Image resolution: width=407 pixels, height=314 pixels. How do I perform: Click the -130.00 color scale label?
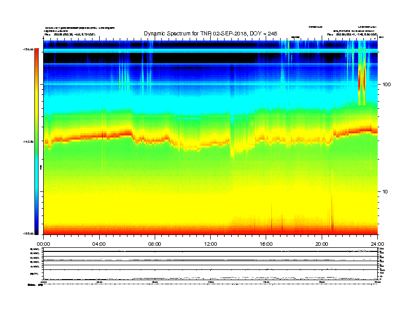click(x=29, y=49)
